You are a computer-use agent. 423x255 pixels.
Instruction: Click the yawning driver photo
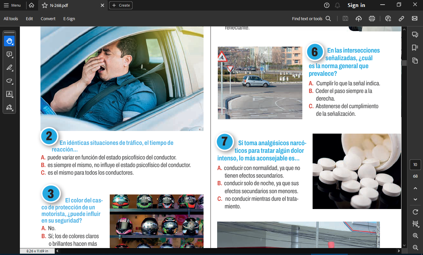click(122, 79)
